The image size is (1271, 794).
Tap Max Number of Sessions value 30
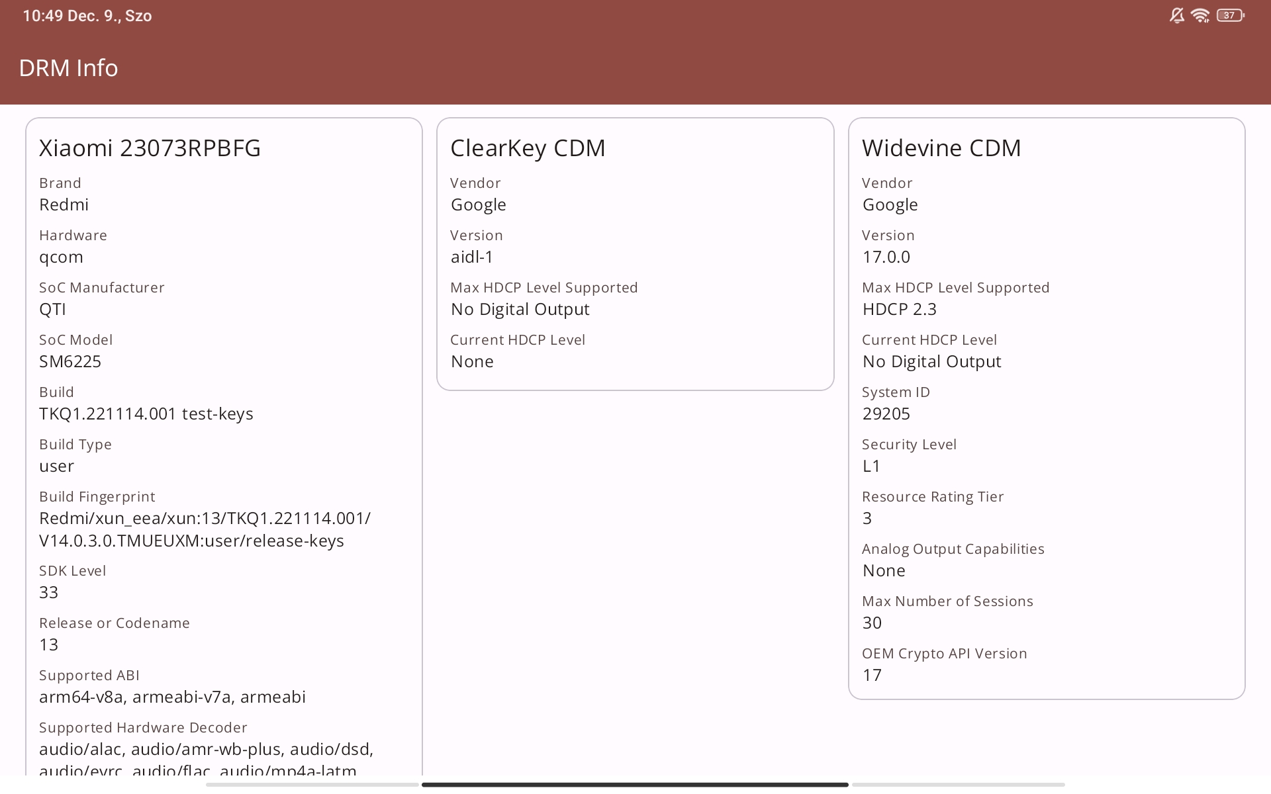872,623
